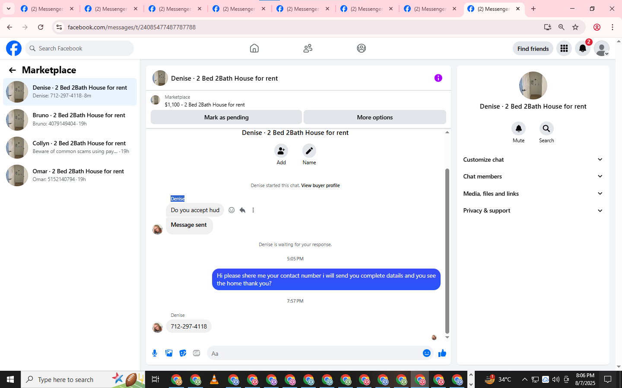Viewport: 622px width, 388px height.
Task: Bookmark this page star icon
Action: (x=575, y=27)
